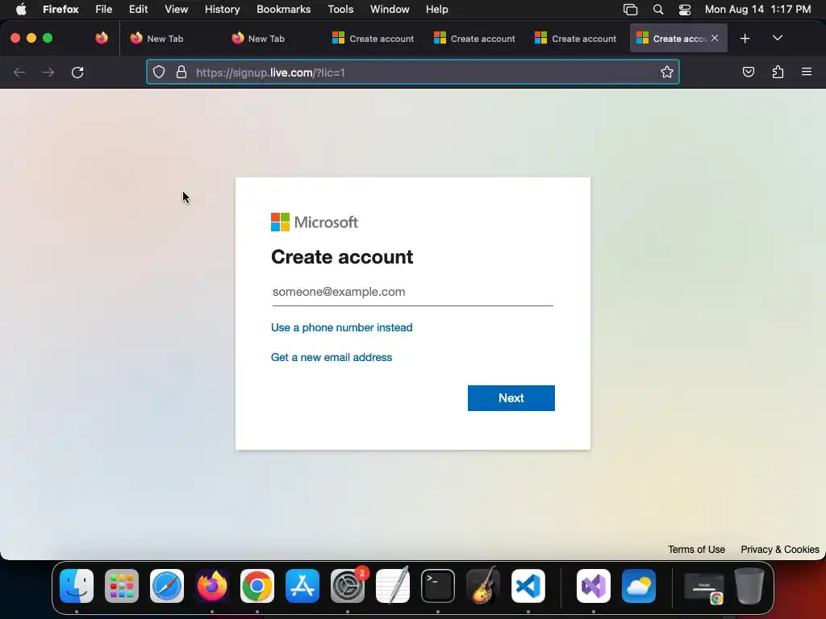Open Firefox extensions puzzle icon
Image resolution: width=826 pixels, height=619 pixels.
[x=778, y=72]
